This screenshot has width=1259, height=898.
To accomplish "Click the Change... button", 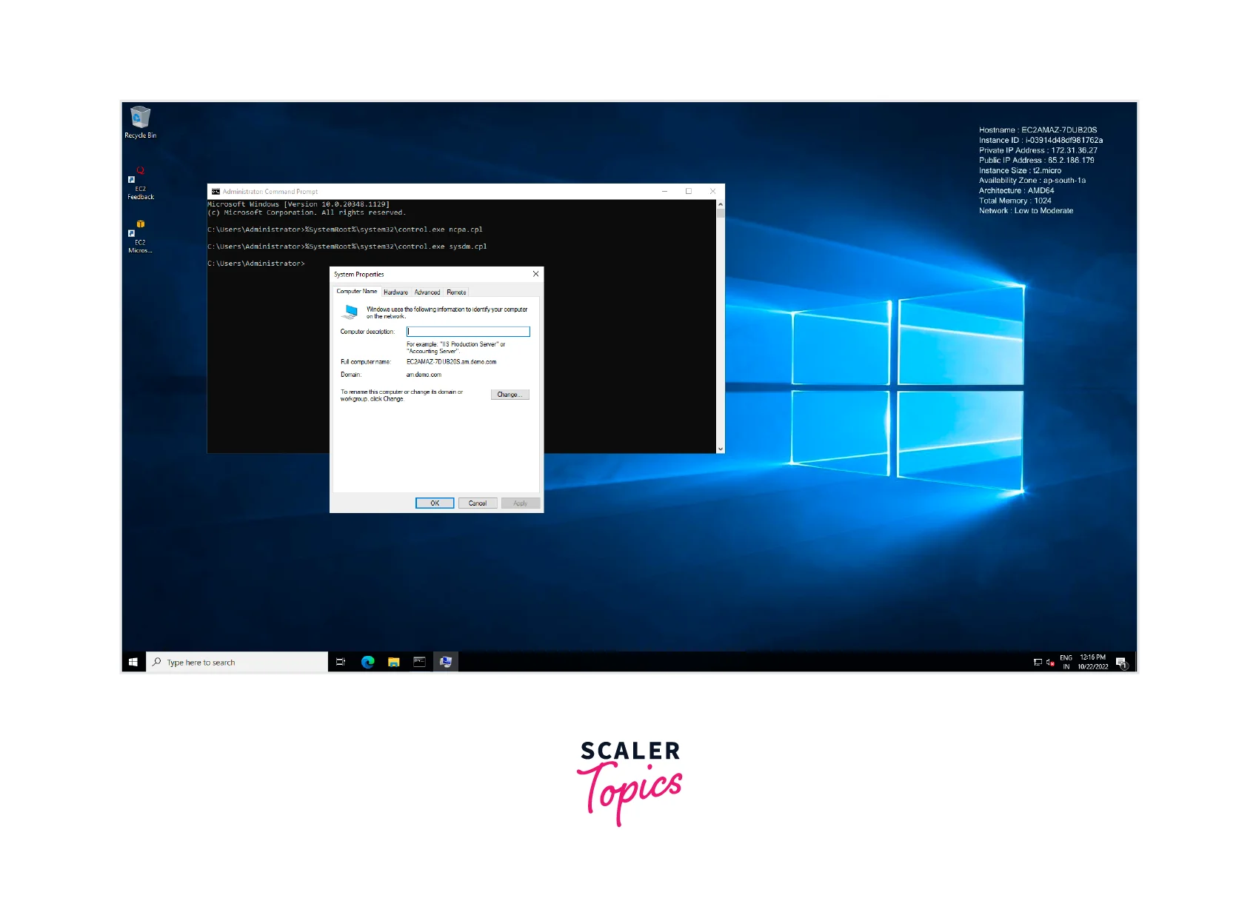I will [x=510, y=395].
